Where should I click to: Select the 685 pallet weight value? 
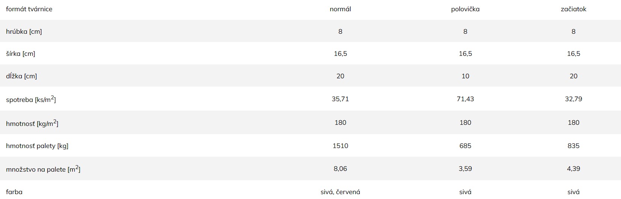(465, 146)
